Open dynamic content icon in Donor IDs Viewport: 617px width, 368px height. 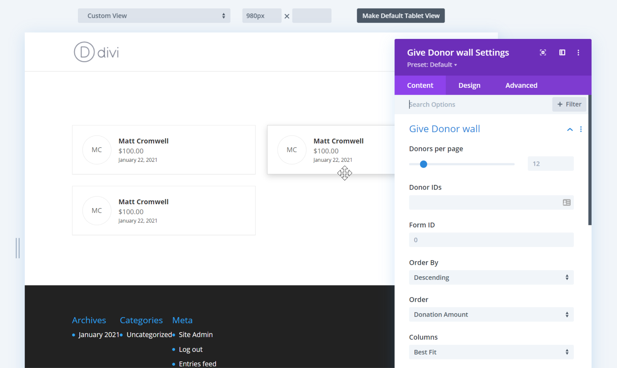pyautogui.click(x=566, y=203)
